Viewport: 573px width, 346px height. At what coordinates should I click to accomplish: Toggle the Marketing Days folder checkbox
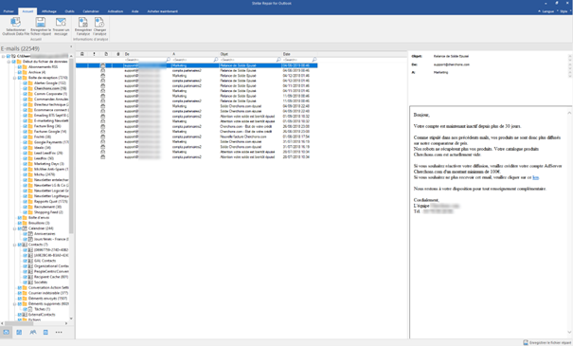click(26, 164)
